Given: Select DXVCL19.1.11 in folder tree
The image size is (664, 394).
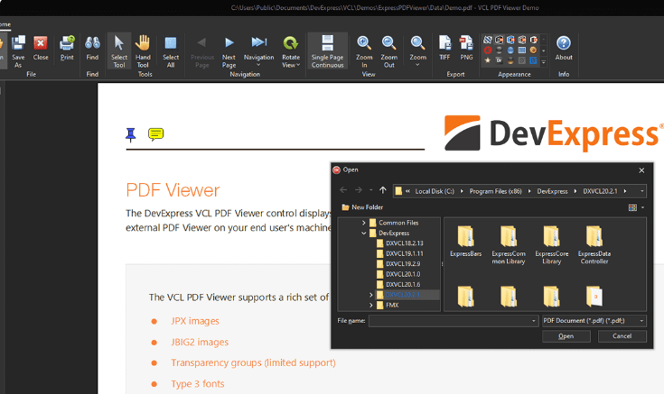Looking at the screenshot, I should 405,253.
